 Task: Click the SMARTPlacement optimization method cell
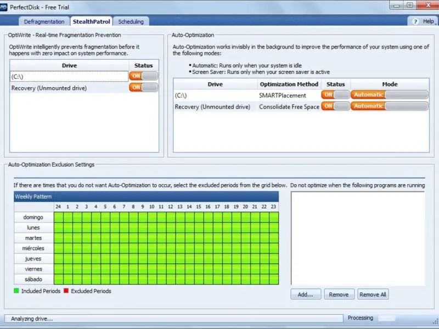click(289, 95)
